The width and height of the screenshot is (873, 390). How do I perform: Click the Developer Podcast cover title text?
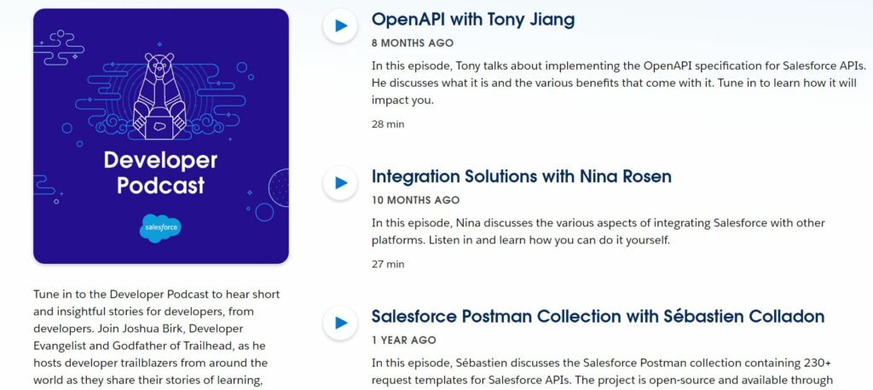[x=160, y=173]
